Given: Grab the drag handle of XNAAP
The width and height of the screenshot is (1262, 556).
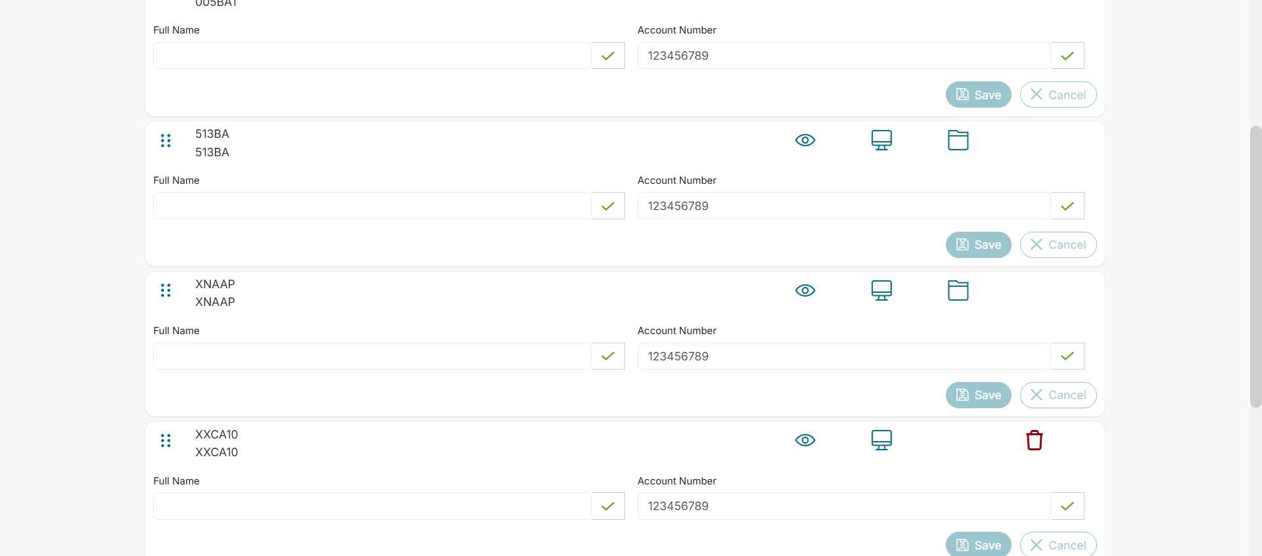Looking at the screenshot, I should point(166,291).
